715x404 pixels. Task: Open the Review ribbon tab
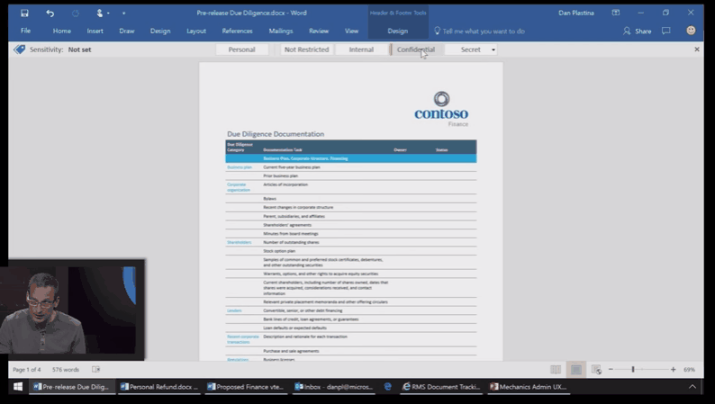(x=318, y=31)
